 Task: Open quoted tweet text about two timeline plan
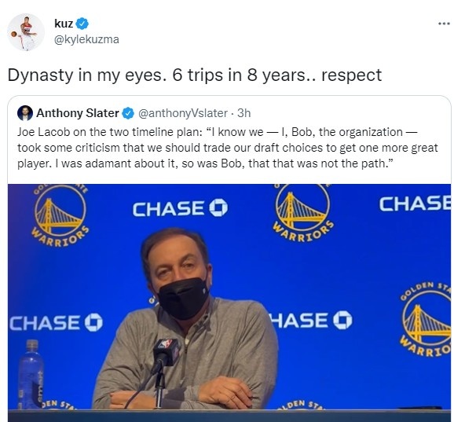coord(227,148)
